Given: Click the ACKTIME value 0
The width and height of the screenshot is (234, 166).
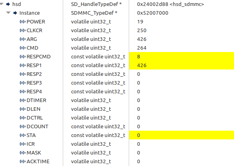Looking at the screenshot, I should (x=139, y=161).
